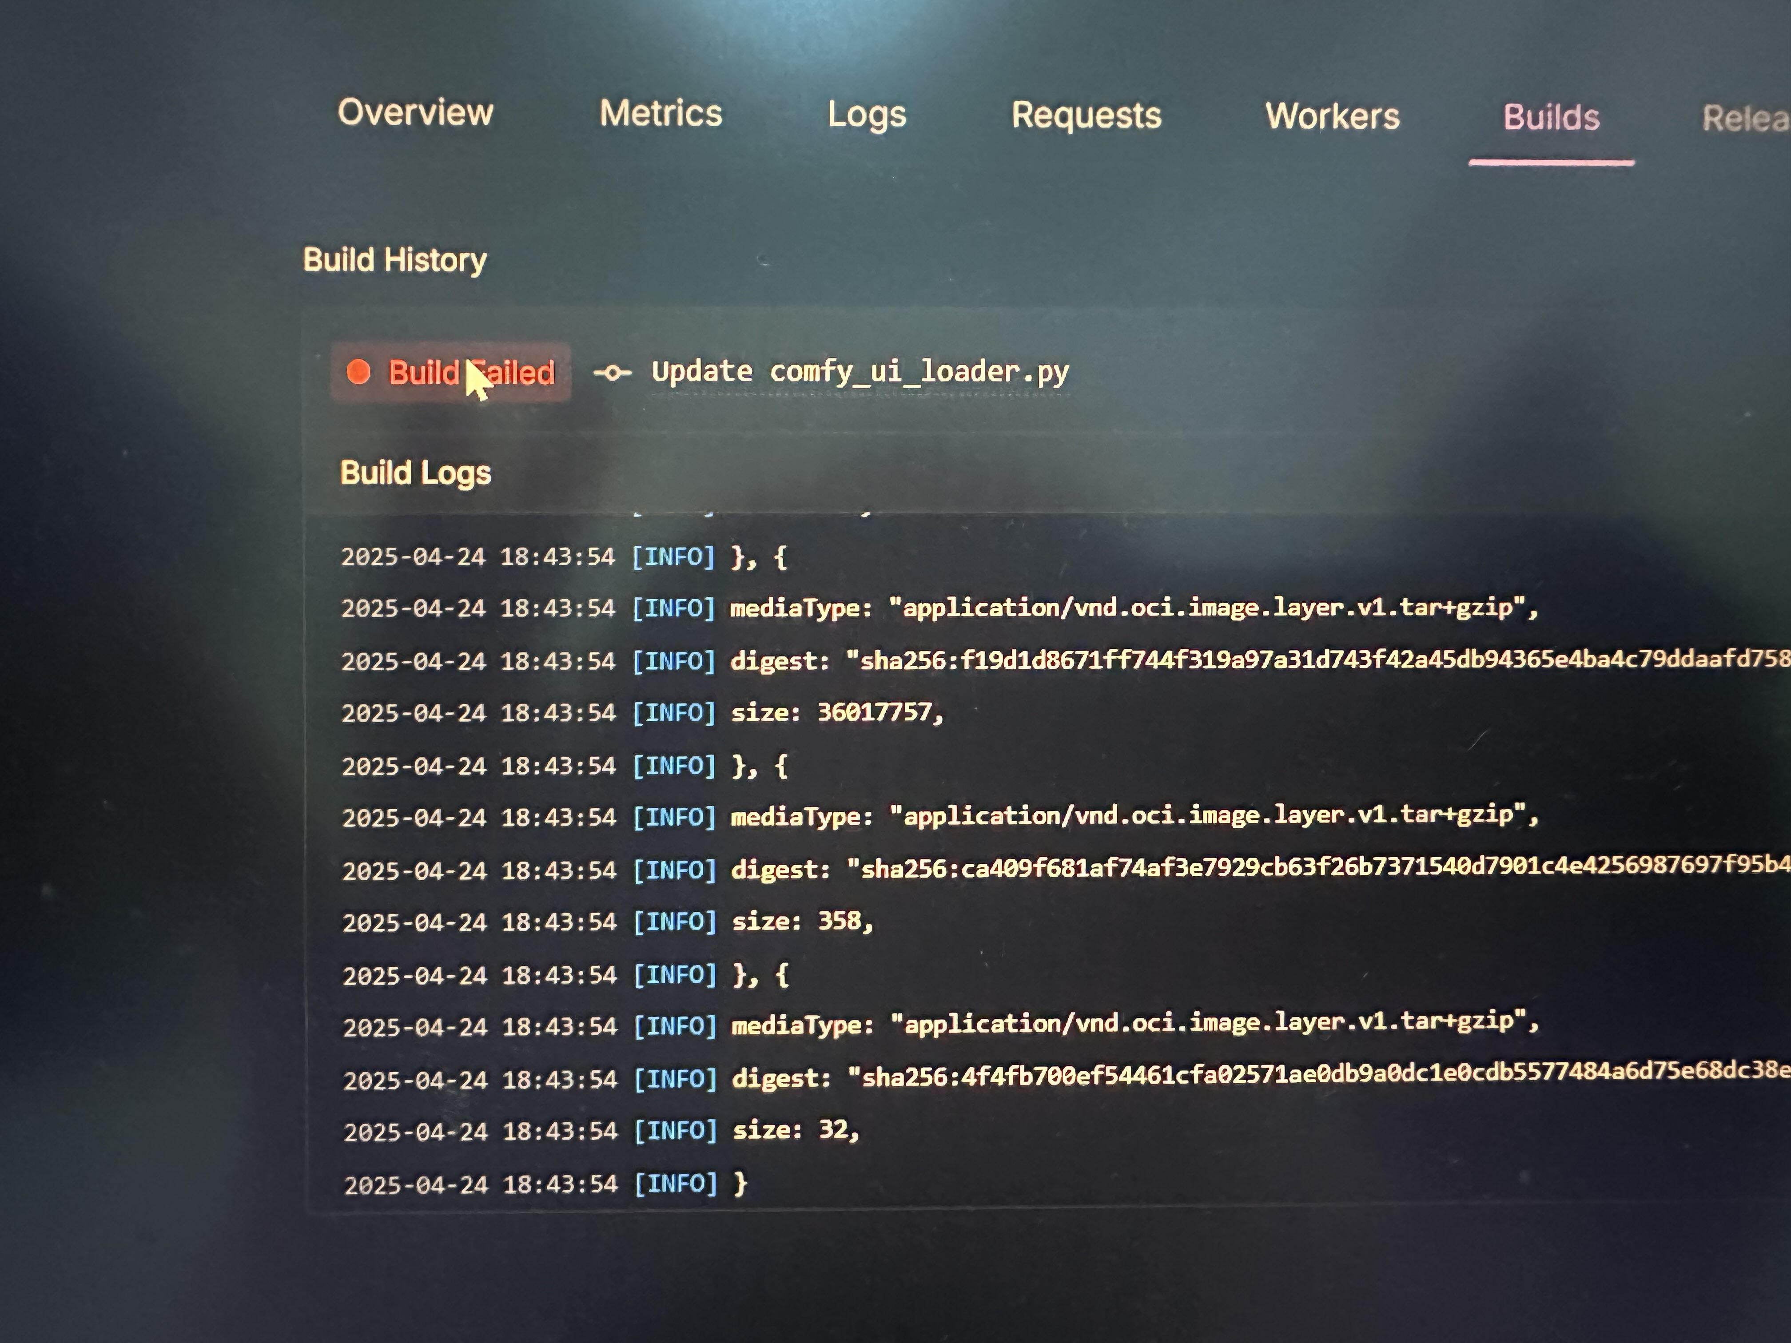This screenshot has width=1791, height=1343.
Task: Open the Update comfy_ui_loader.py commit link
Action: (860, 372)
